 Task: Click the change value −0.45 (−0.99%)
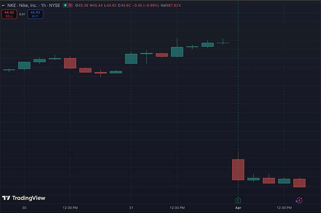point(146,5)
